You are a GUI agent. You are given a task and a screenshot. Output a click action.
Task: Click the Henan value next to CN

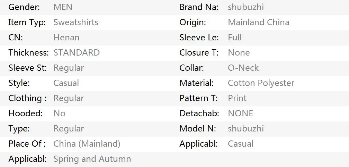[66, 38]
